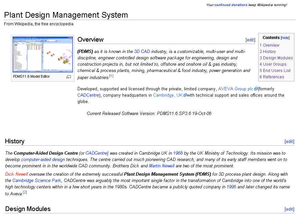Hide the Contents box

click(x=285, y=38)
